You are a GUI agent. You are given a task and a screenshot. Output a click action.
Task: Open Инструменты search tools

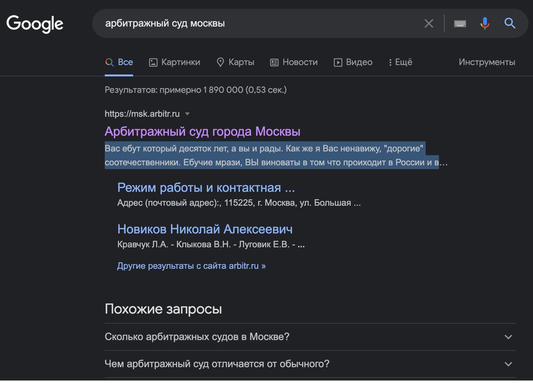pyautogui.click(x=487, y=63)
